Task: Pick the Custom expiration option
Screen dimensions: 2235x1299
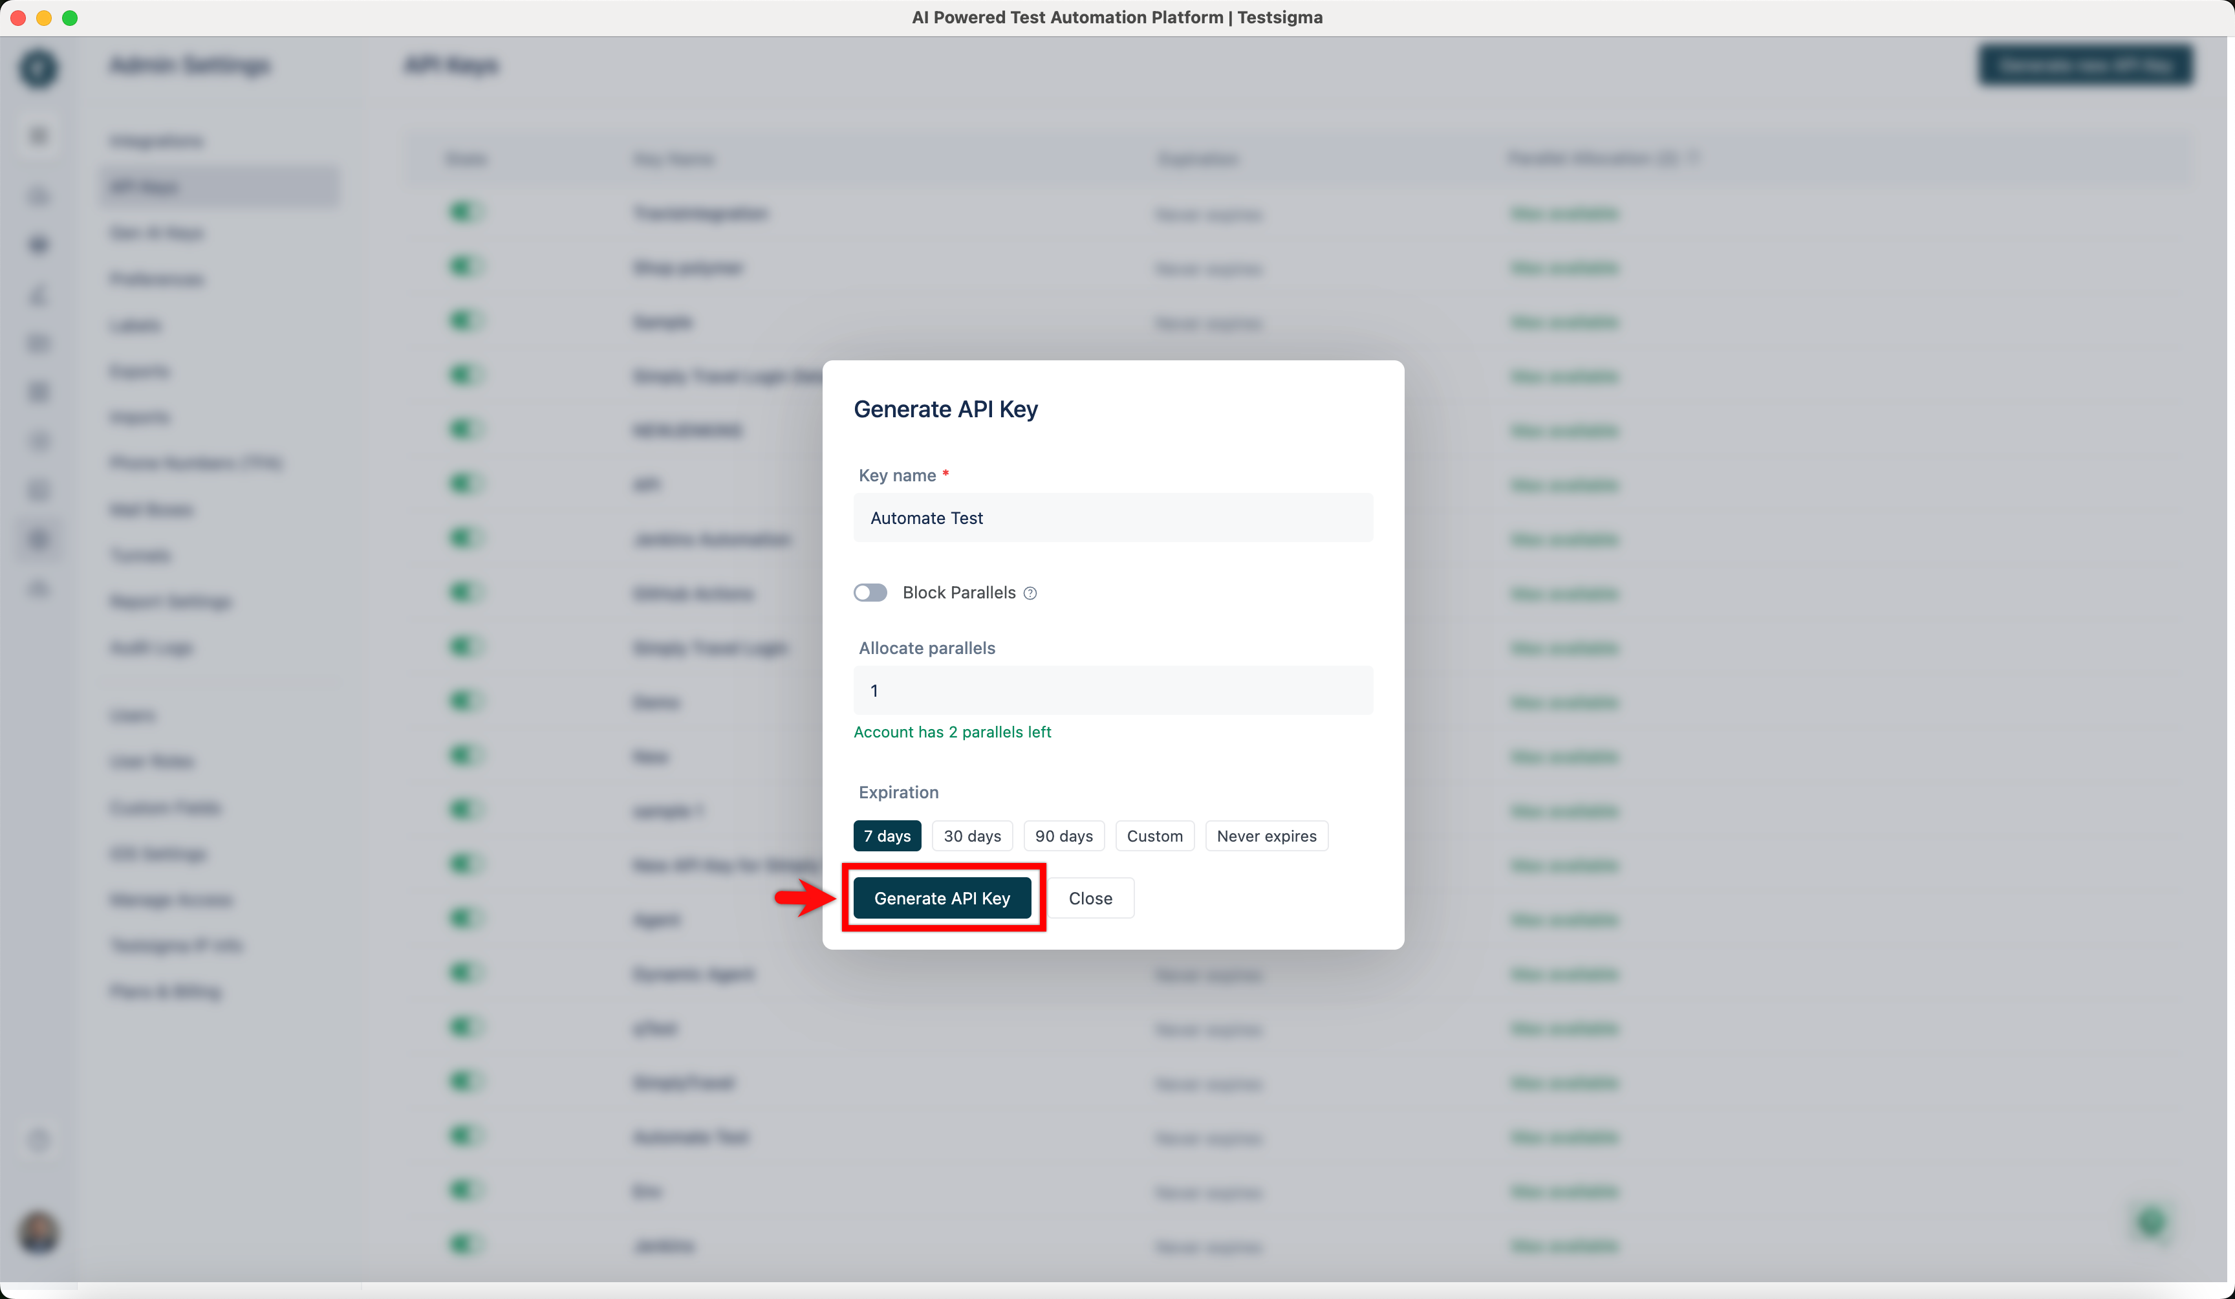Action: [1155, 835]
